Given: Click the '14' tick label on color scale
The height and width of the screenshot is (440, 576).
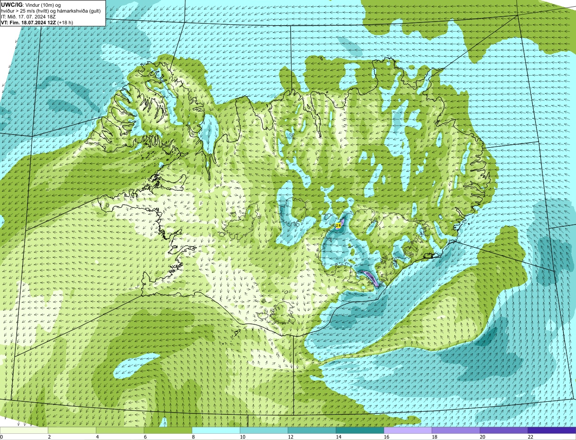Looking at the screenshot, I should 338,437.
